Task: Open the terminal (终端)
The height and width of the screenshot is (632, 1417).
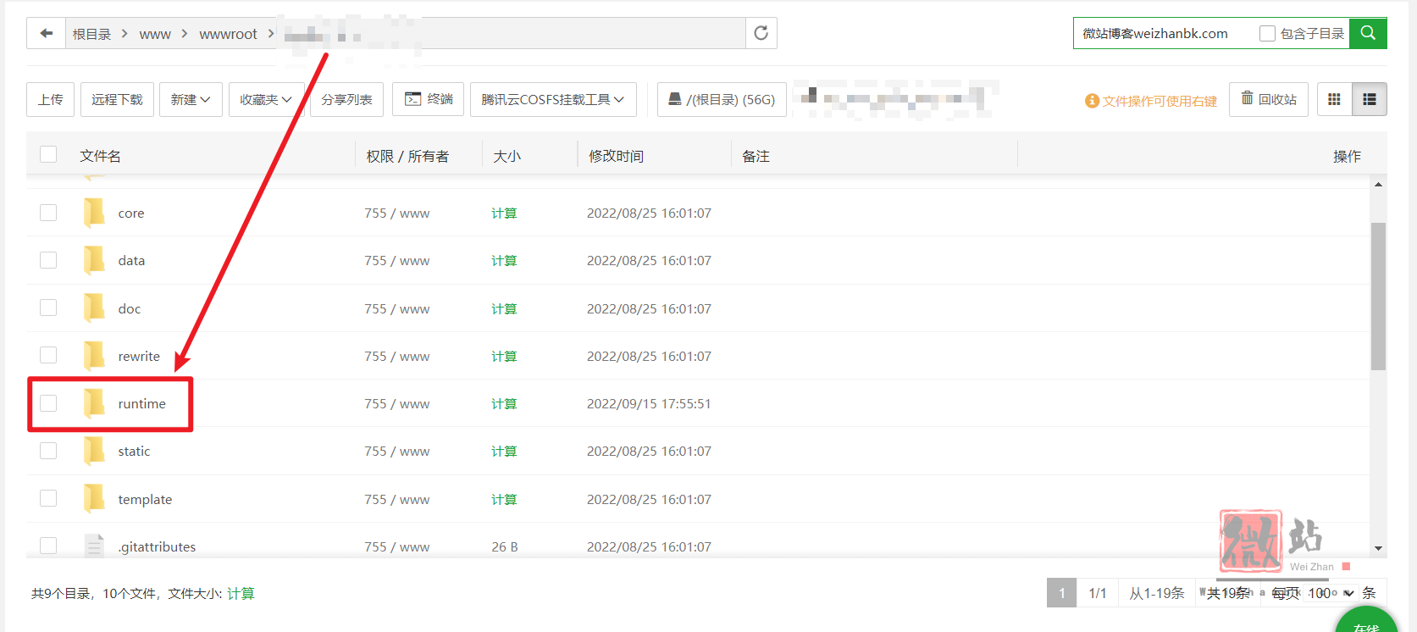Action: point(429,99)
